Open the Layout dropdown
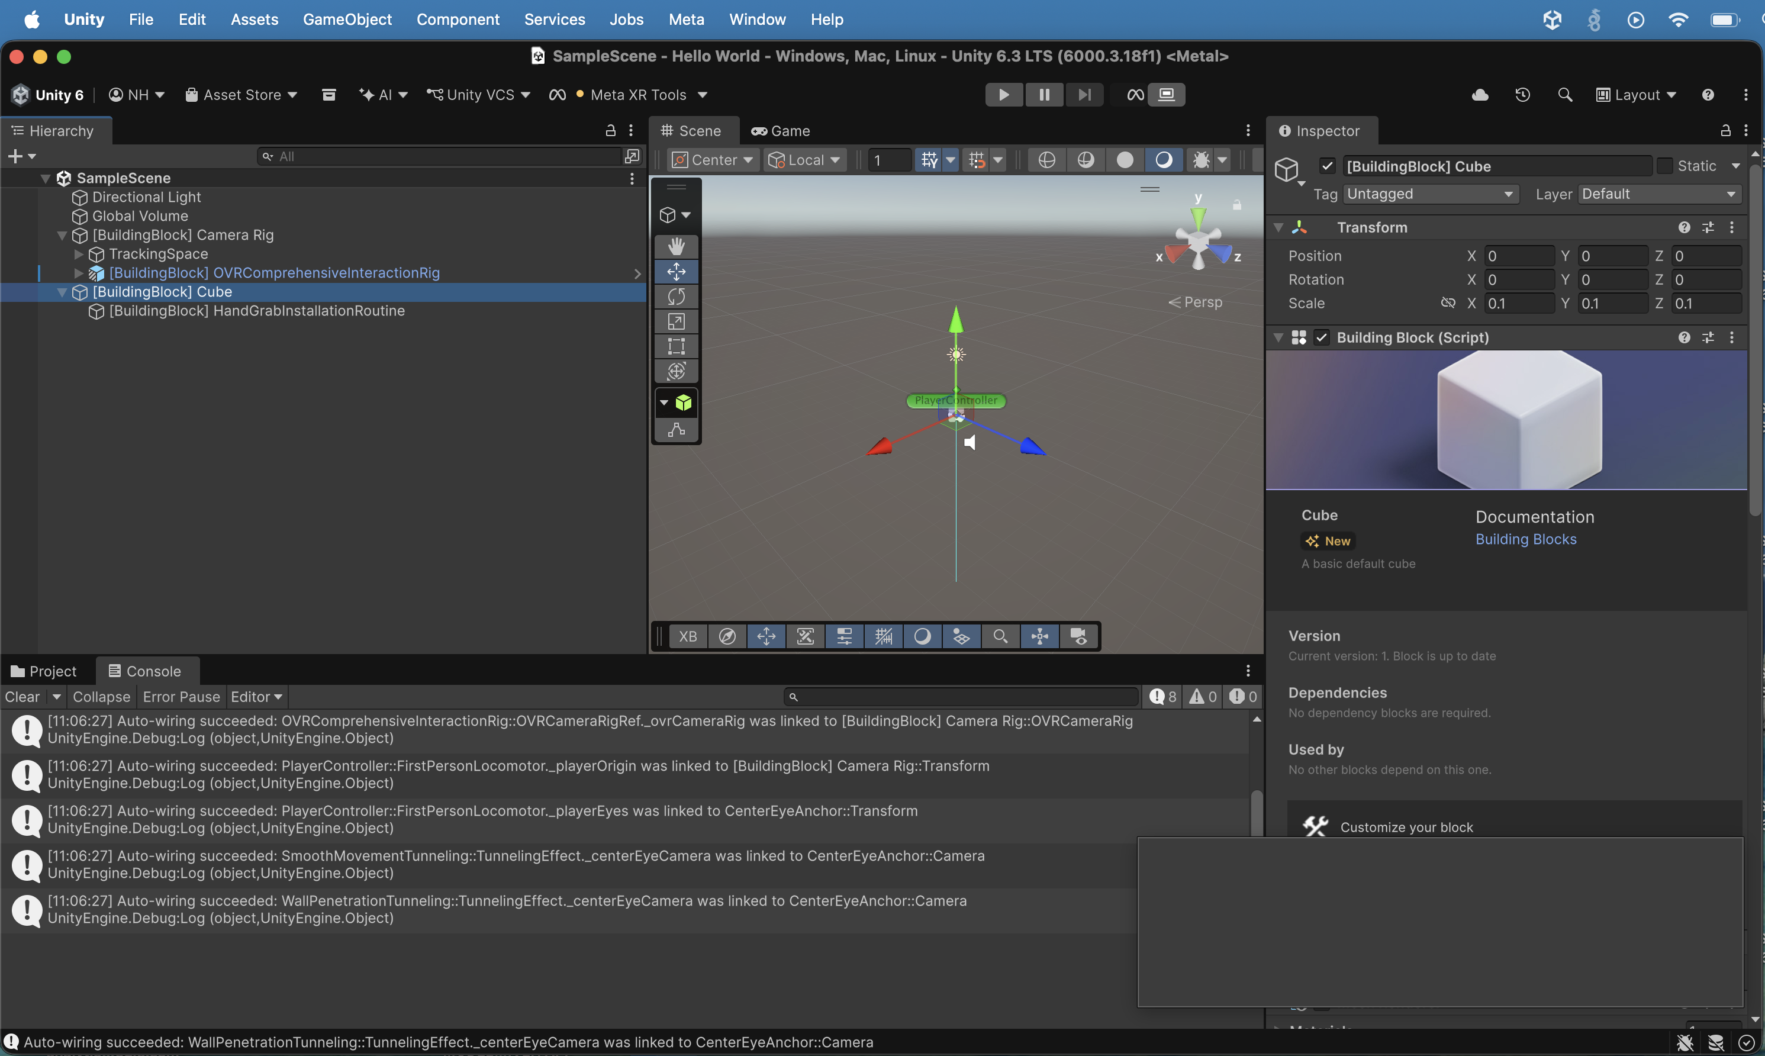The height and width of the screenshot is (1056, 1765). coord(1636,95)
